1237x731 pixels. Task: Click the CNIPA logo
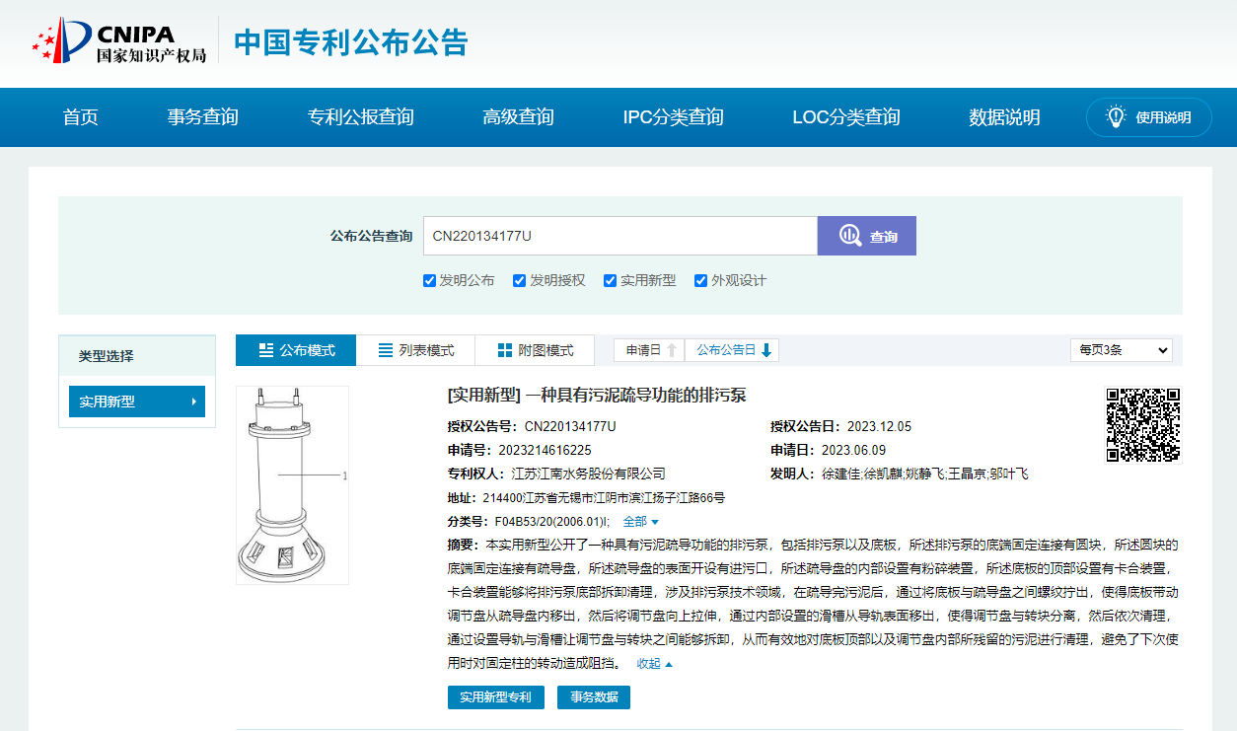(119, 41)
